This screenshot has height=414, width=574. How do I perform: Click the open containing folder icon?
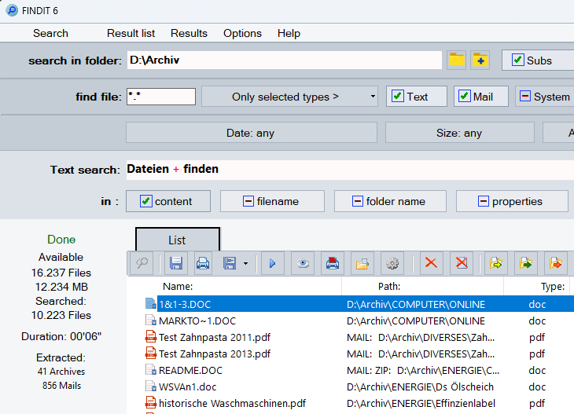(362, 263)
